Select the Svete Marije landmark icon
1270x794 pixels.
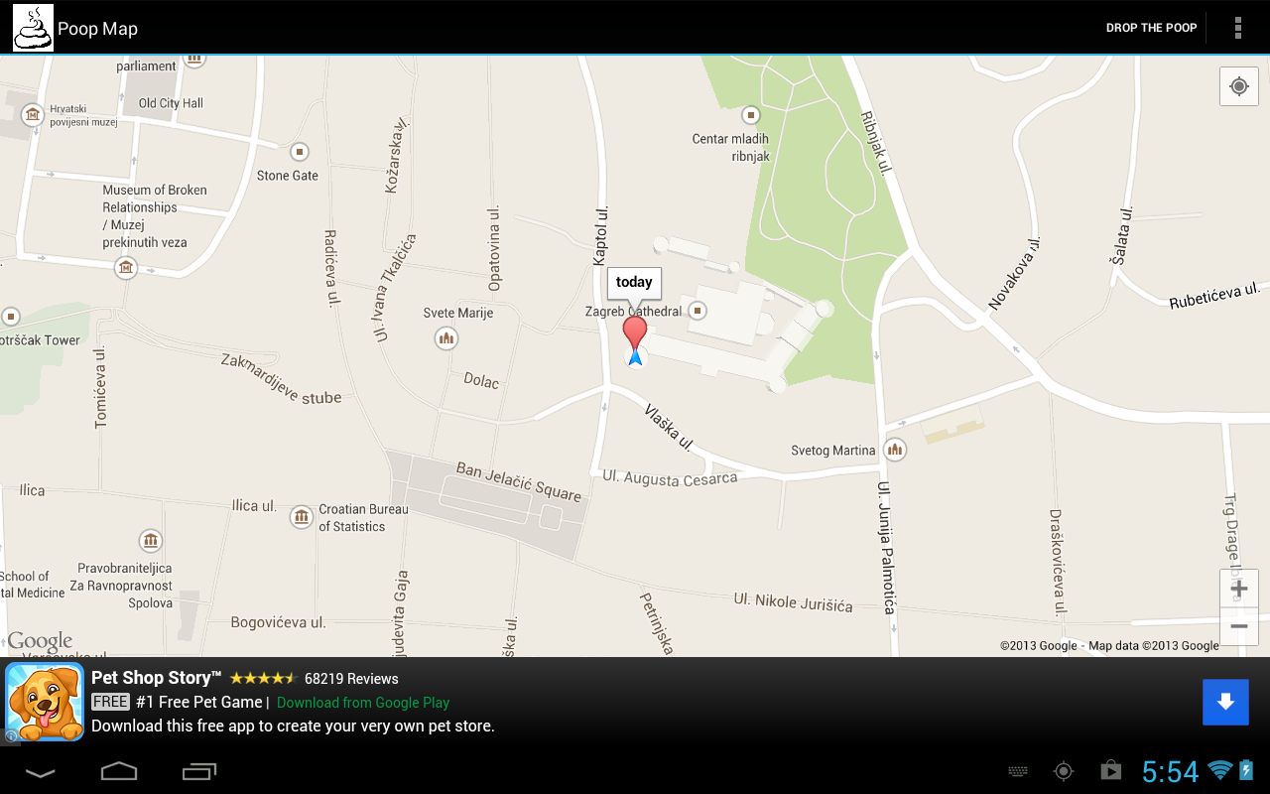pyautogui.click(x=445, y=337)
